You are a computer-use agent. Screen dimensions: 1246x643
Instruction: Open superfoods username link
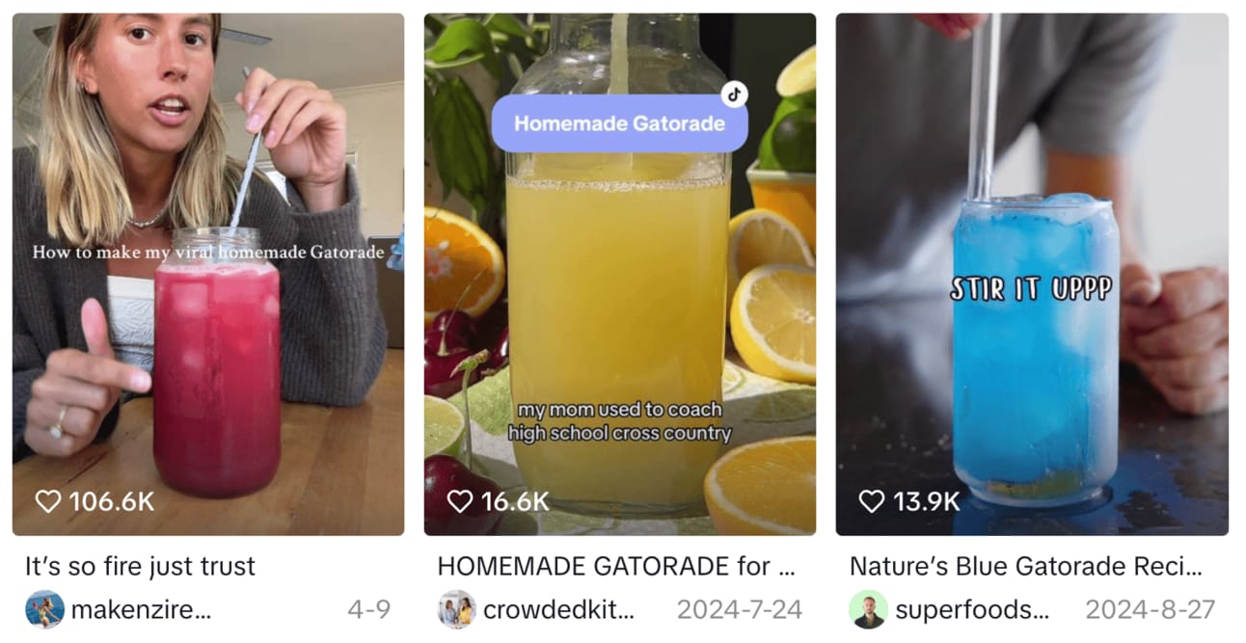coord(972,610)
